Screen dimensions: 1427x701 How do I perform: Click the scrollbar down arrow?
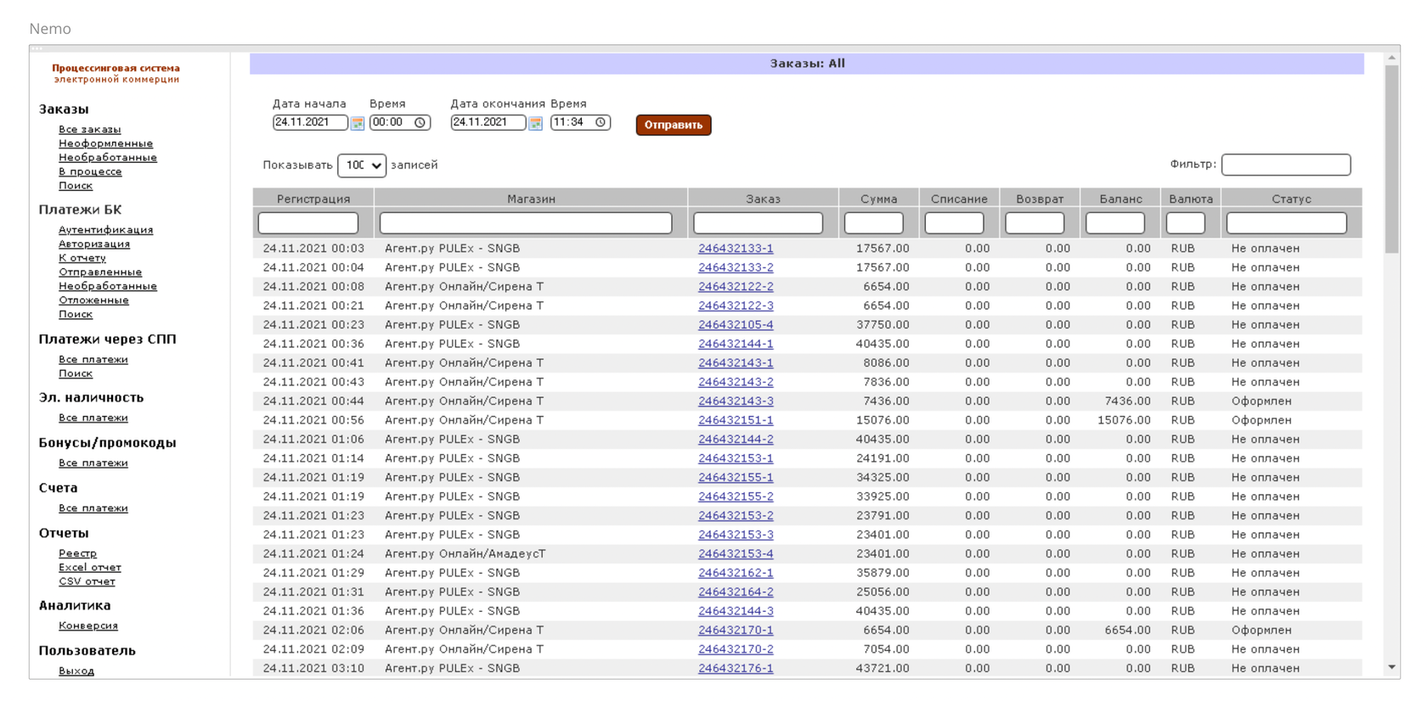pos(1391,668)
